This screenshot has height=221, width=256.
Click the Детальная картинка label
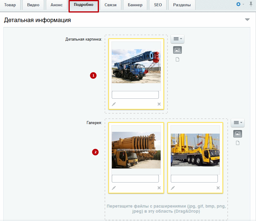pos(83,39)
